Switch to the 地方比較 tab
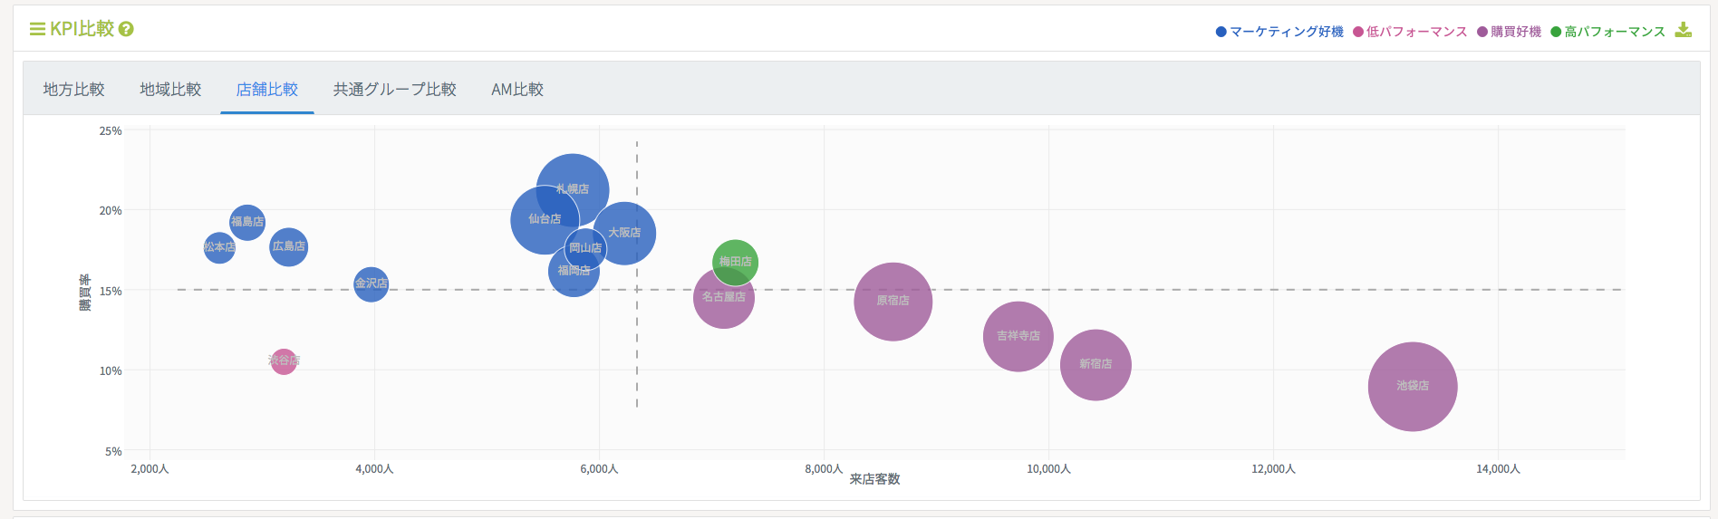Viewport: 1718px width, 519px height. [74, 89]
